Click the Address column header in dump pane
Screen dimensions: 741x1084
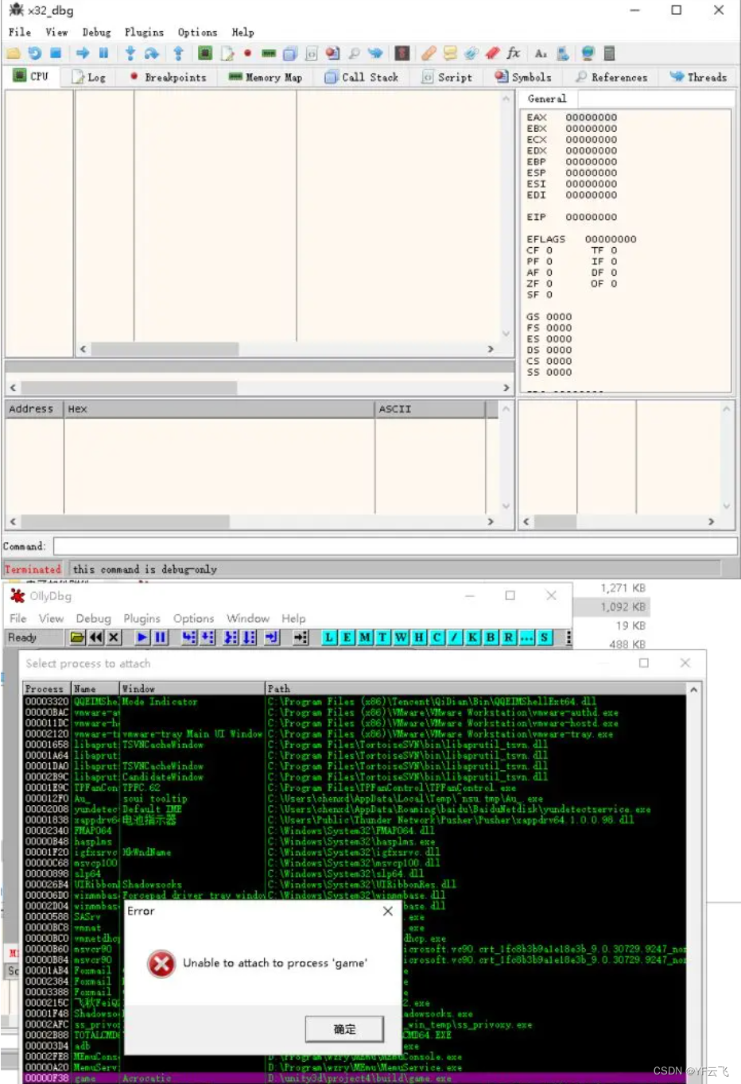click(x=34, y=409)
